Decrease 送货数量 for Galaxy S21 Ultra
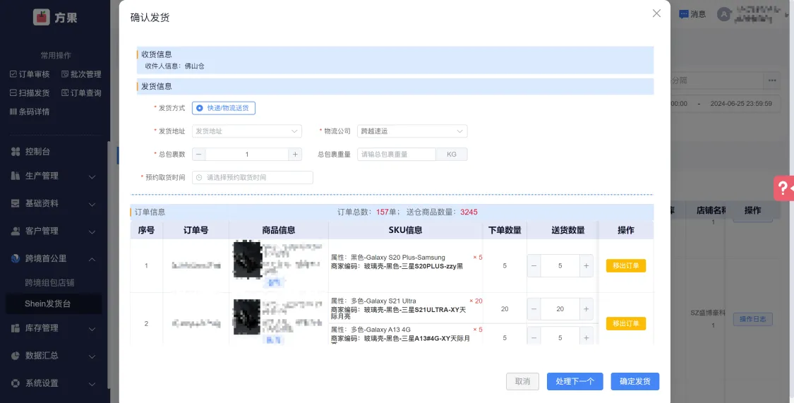Screen dimensions: 794x403 pyautogui.click(x=534, y=309)
